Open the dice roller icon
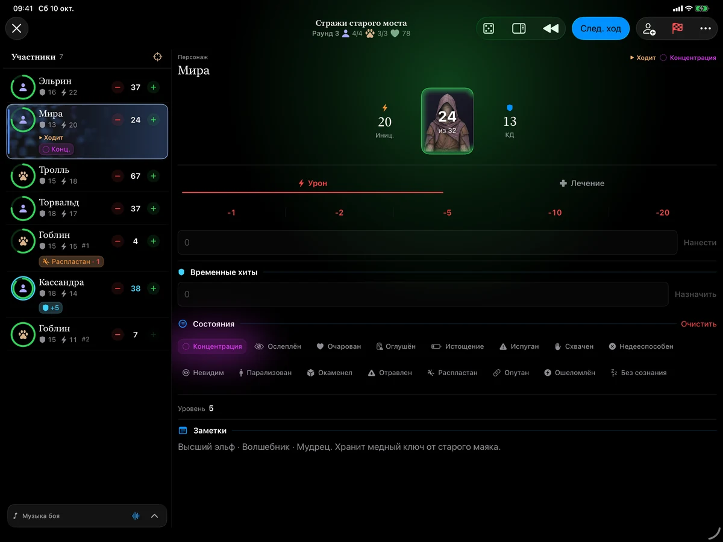Image resolution: width=723 pixels, height=542 pixels. point(489,28)
